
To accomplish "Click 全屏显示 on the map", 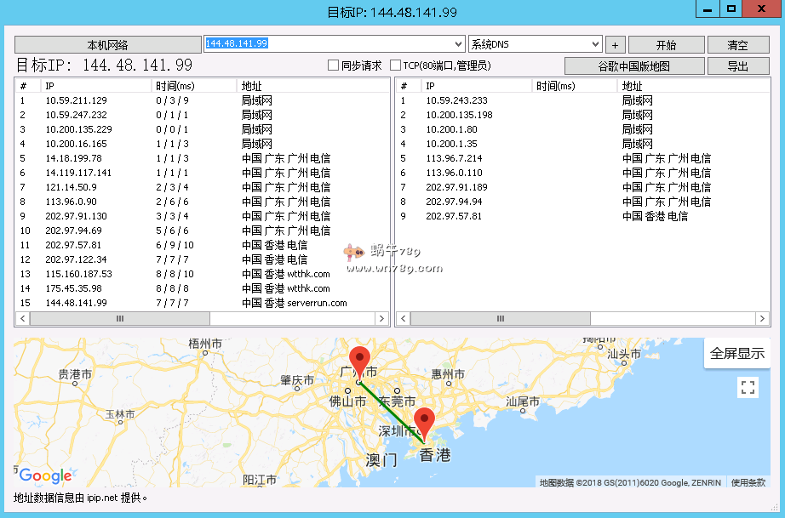I will pos(736,354).
